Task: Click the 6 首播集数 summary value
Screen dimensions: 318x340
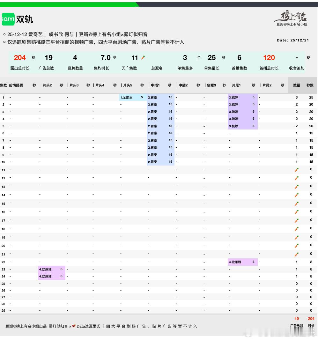Action: point(239,57)
